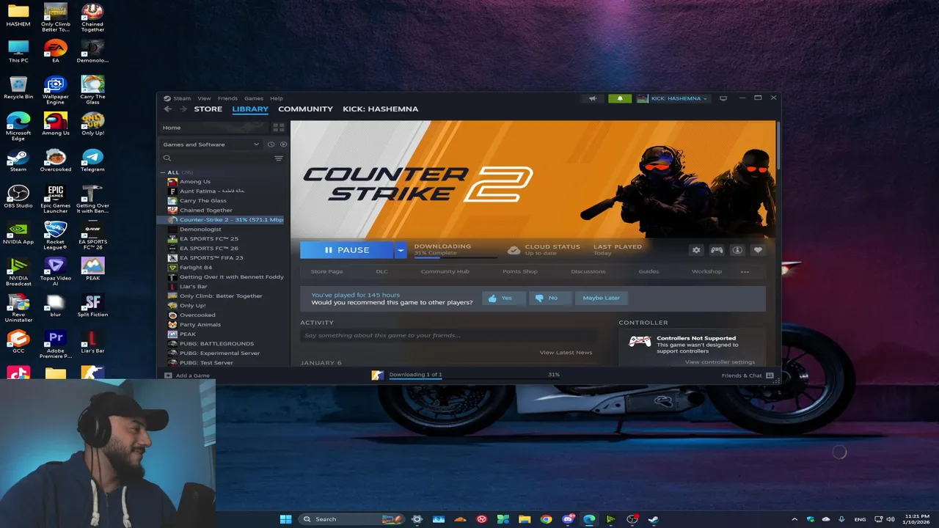
Task: Open the Store Page link
Action: tap(326, 271)
